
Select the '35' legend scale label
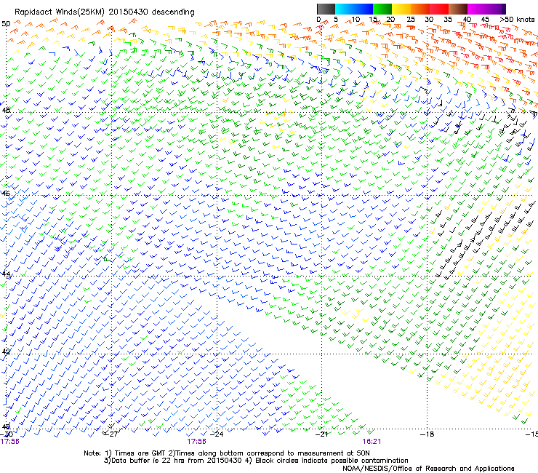(x=448, y=20)
